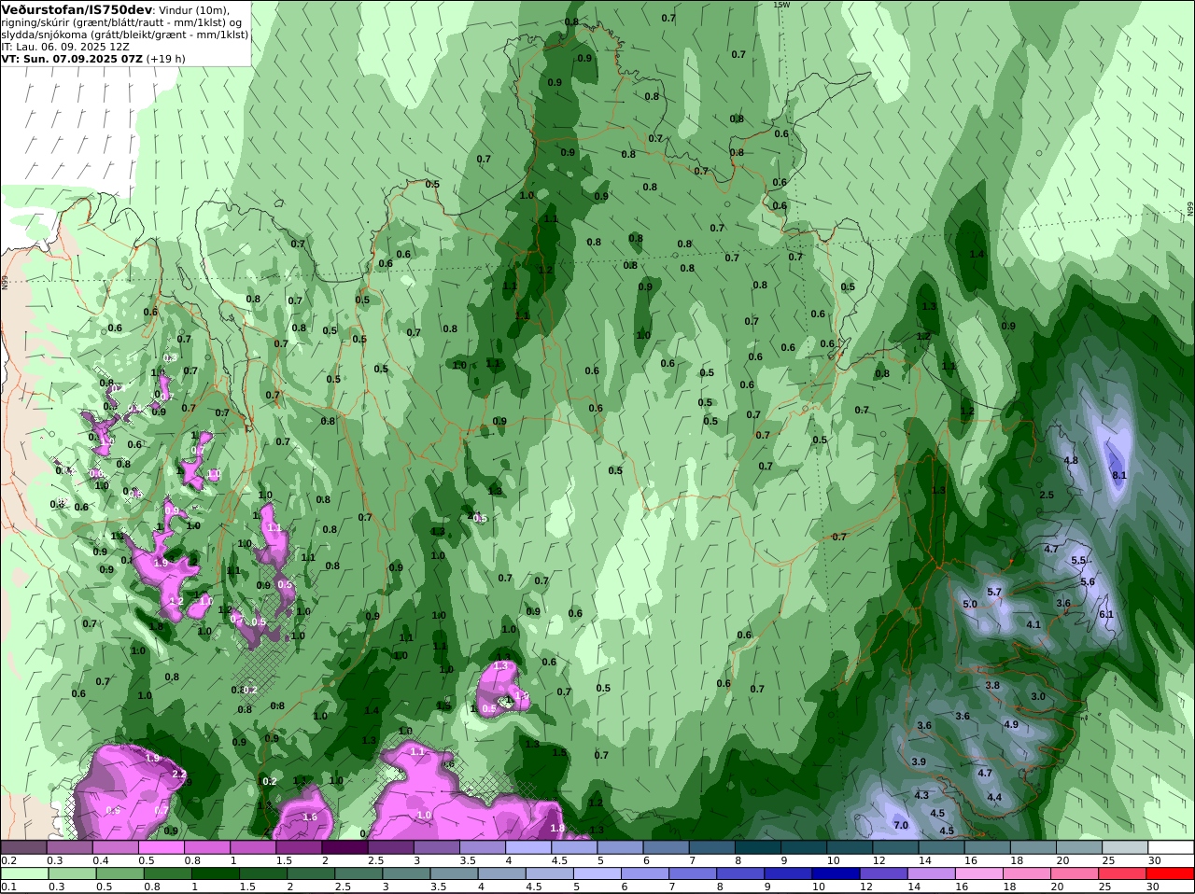This screenshot has height=894, width=1195.
Task: Click bottom legend light green swatch between 0.1 and 0.3
Action: (x=24, y=874)
